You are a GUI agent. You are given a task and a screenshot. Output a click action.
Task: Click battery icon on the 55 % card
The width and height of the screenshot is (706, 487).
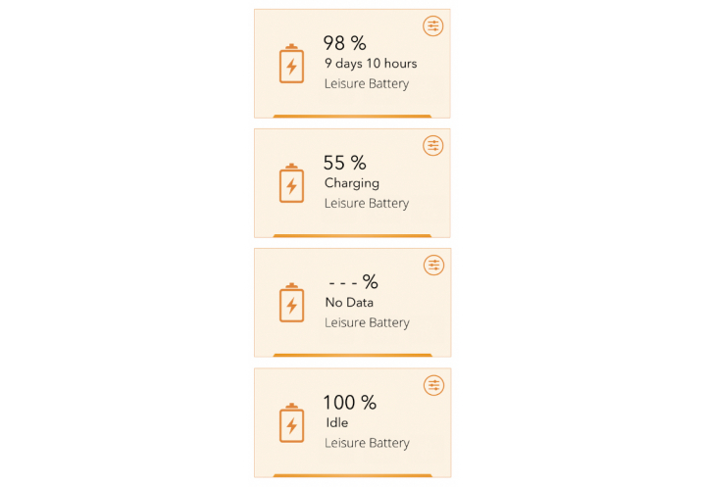(x=292, y=183)
